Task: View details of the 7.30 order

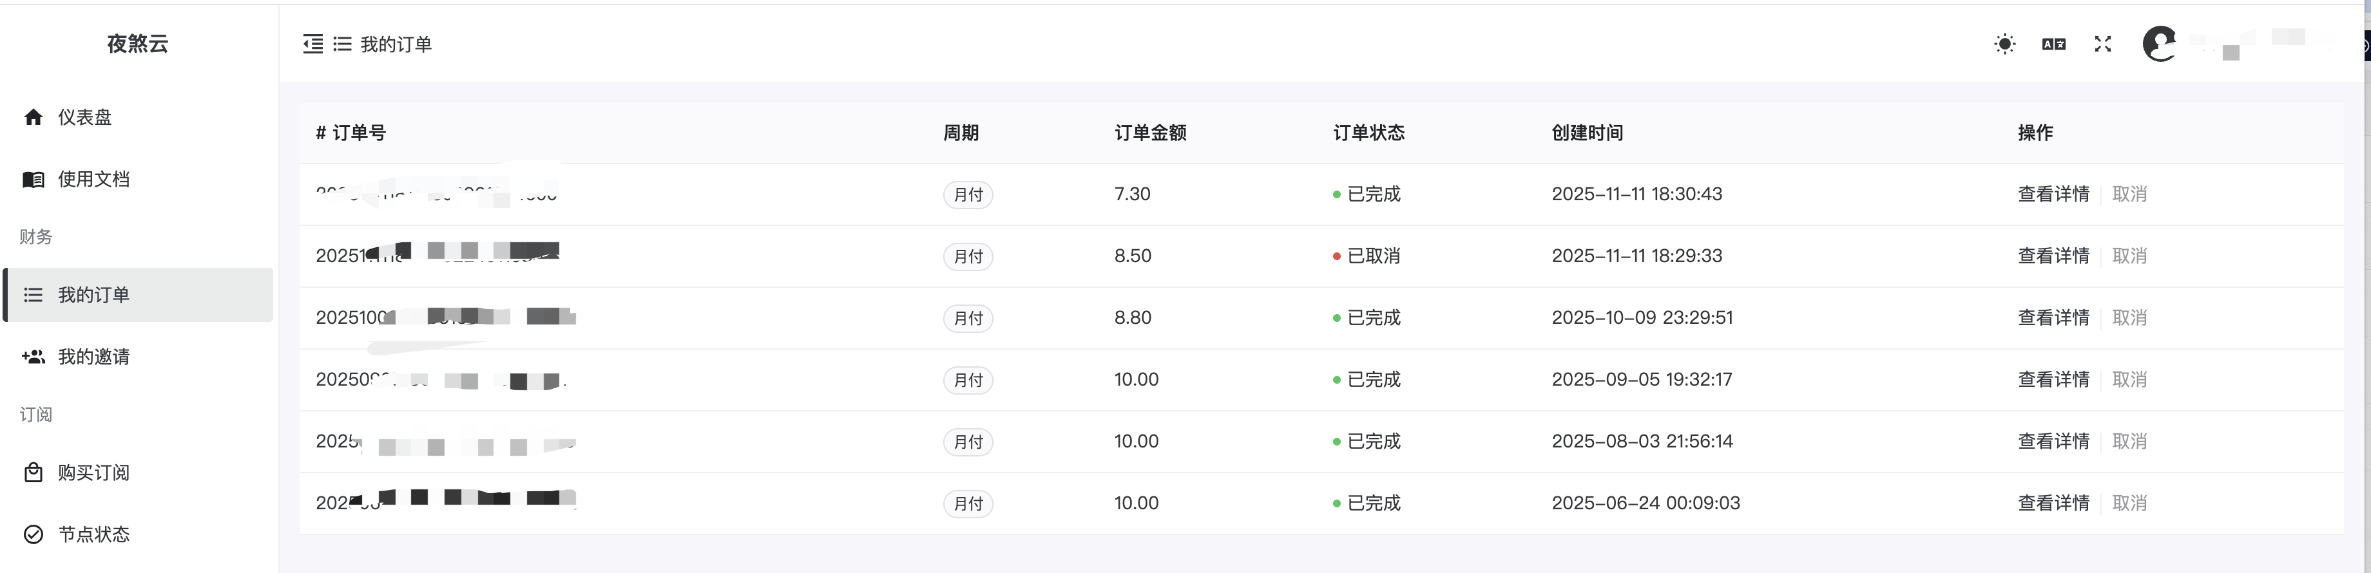Action: click(x=2053, y=194)
